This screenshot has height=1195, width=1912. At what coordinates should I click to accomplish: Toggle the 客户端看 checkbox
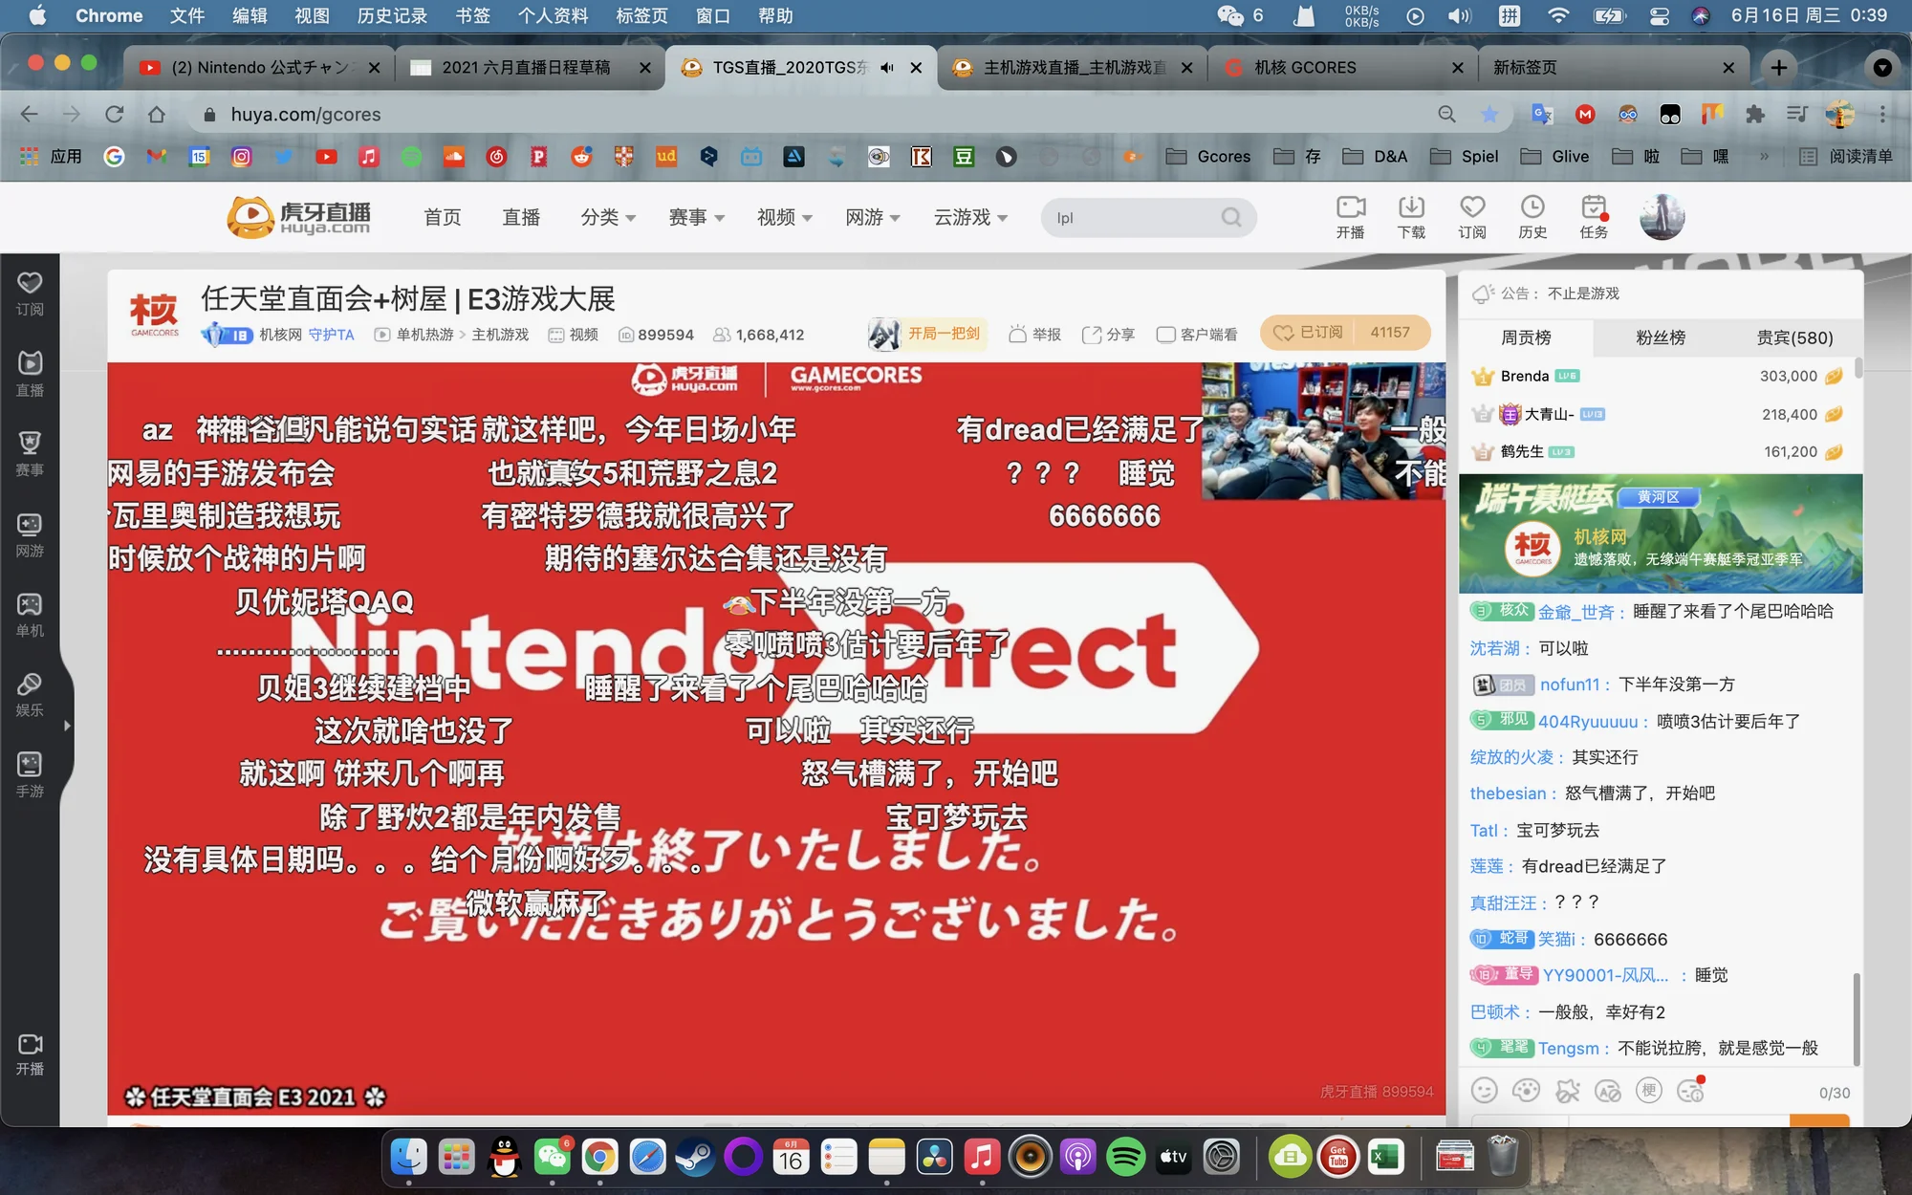coord(1165,335)
